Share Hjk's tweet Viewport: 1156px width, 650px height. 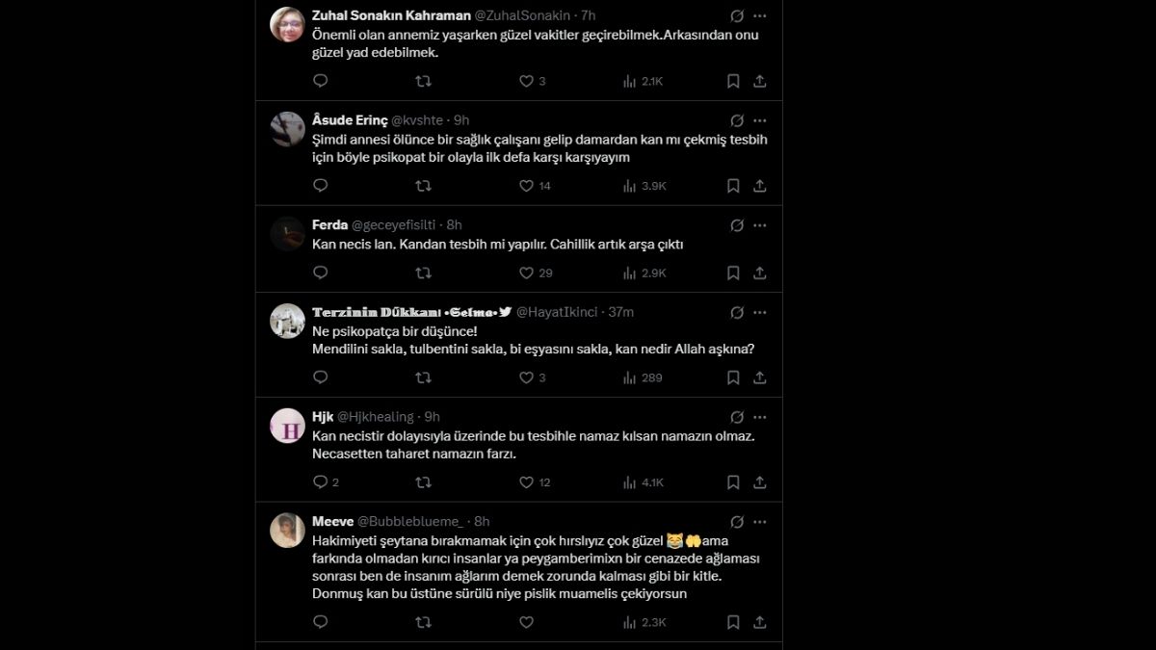759,482
